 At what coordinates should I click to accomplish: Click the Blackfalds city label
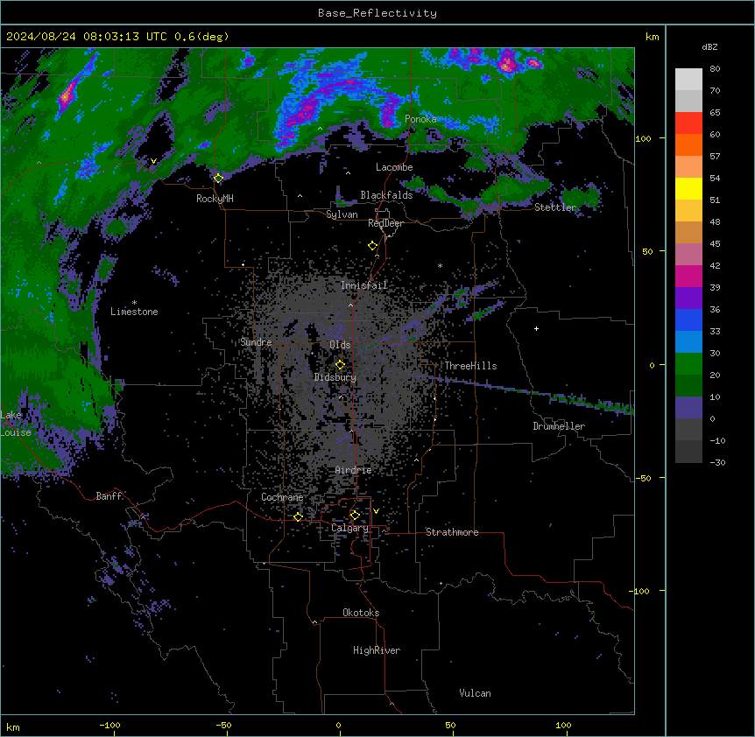pos(386,195)
